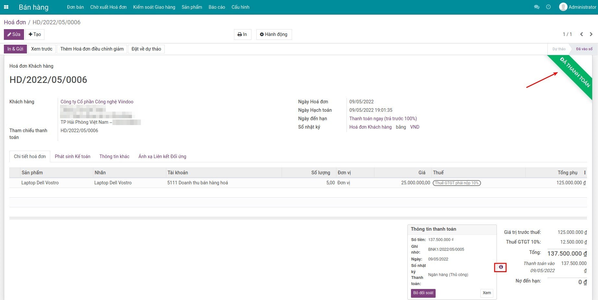Open the column options kebab icon
The image size is (598, 300).
585,173
